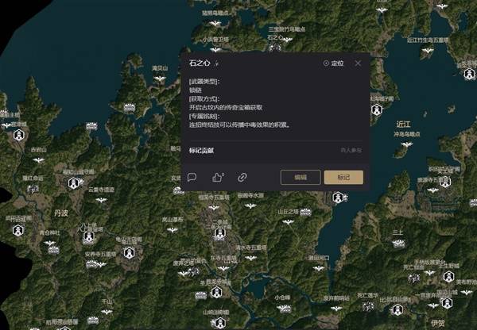Select the bird marker under 冲岛 island label
Screen dimensions: 477x330
pos(407,144)
